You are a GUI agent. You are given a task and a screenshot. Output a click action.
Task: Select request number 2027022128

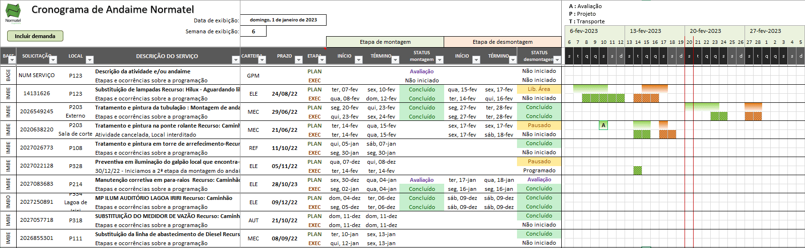pos(37,166)
